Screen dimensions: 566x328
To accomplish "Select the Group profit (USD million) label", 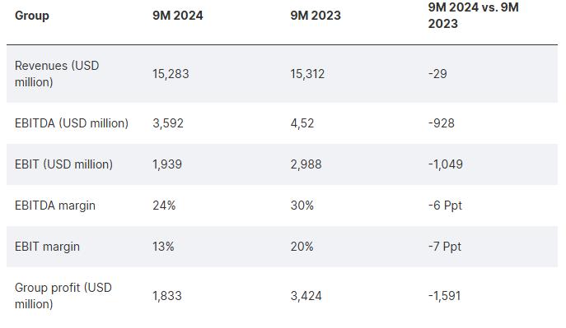I will coord(63,296).
